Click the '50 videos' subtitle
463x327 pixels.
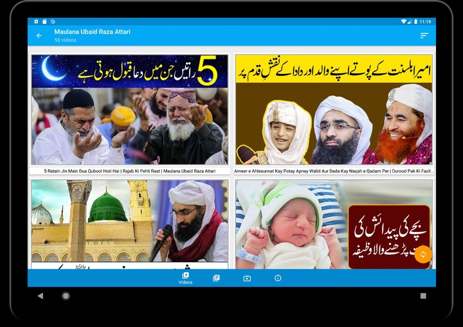click(x=65, y=40)
